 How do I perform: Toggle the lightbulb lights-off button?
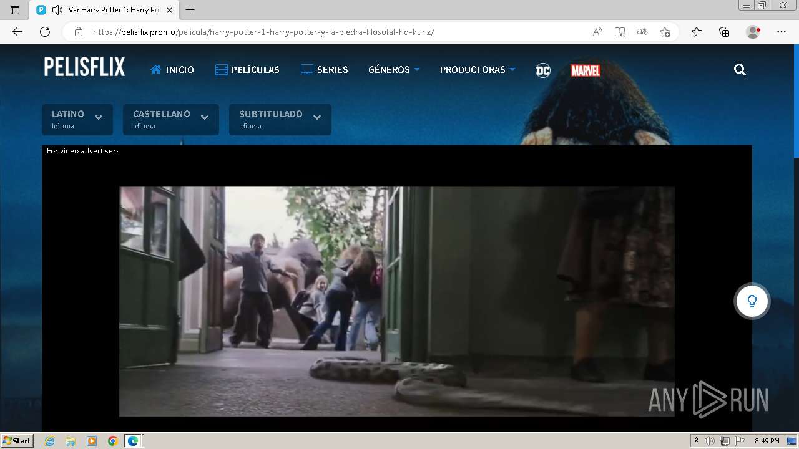752,301
